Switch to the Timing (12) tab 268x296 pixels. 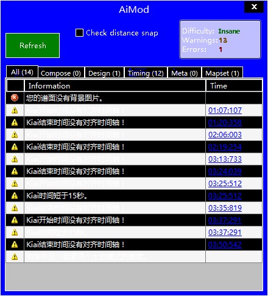[146, 73]
